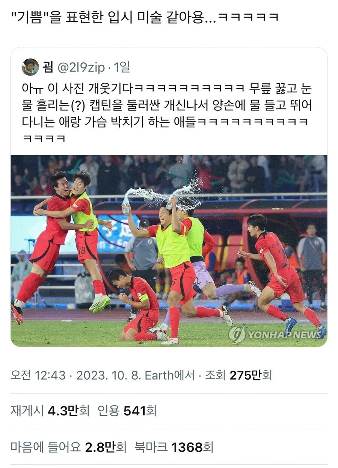Open the 재게시 4.3만회 repost list
The image size is (338, 468).
[50, 411]
